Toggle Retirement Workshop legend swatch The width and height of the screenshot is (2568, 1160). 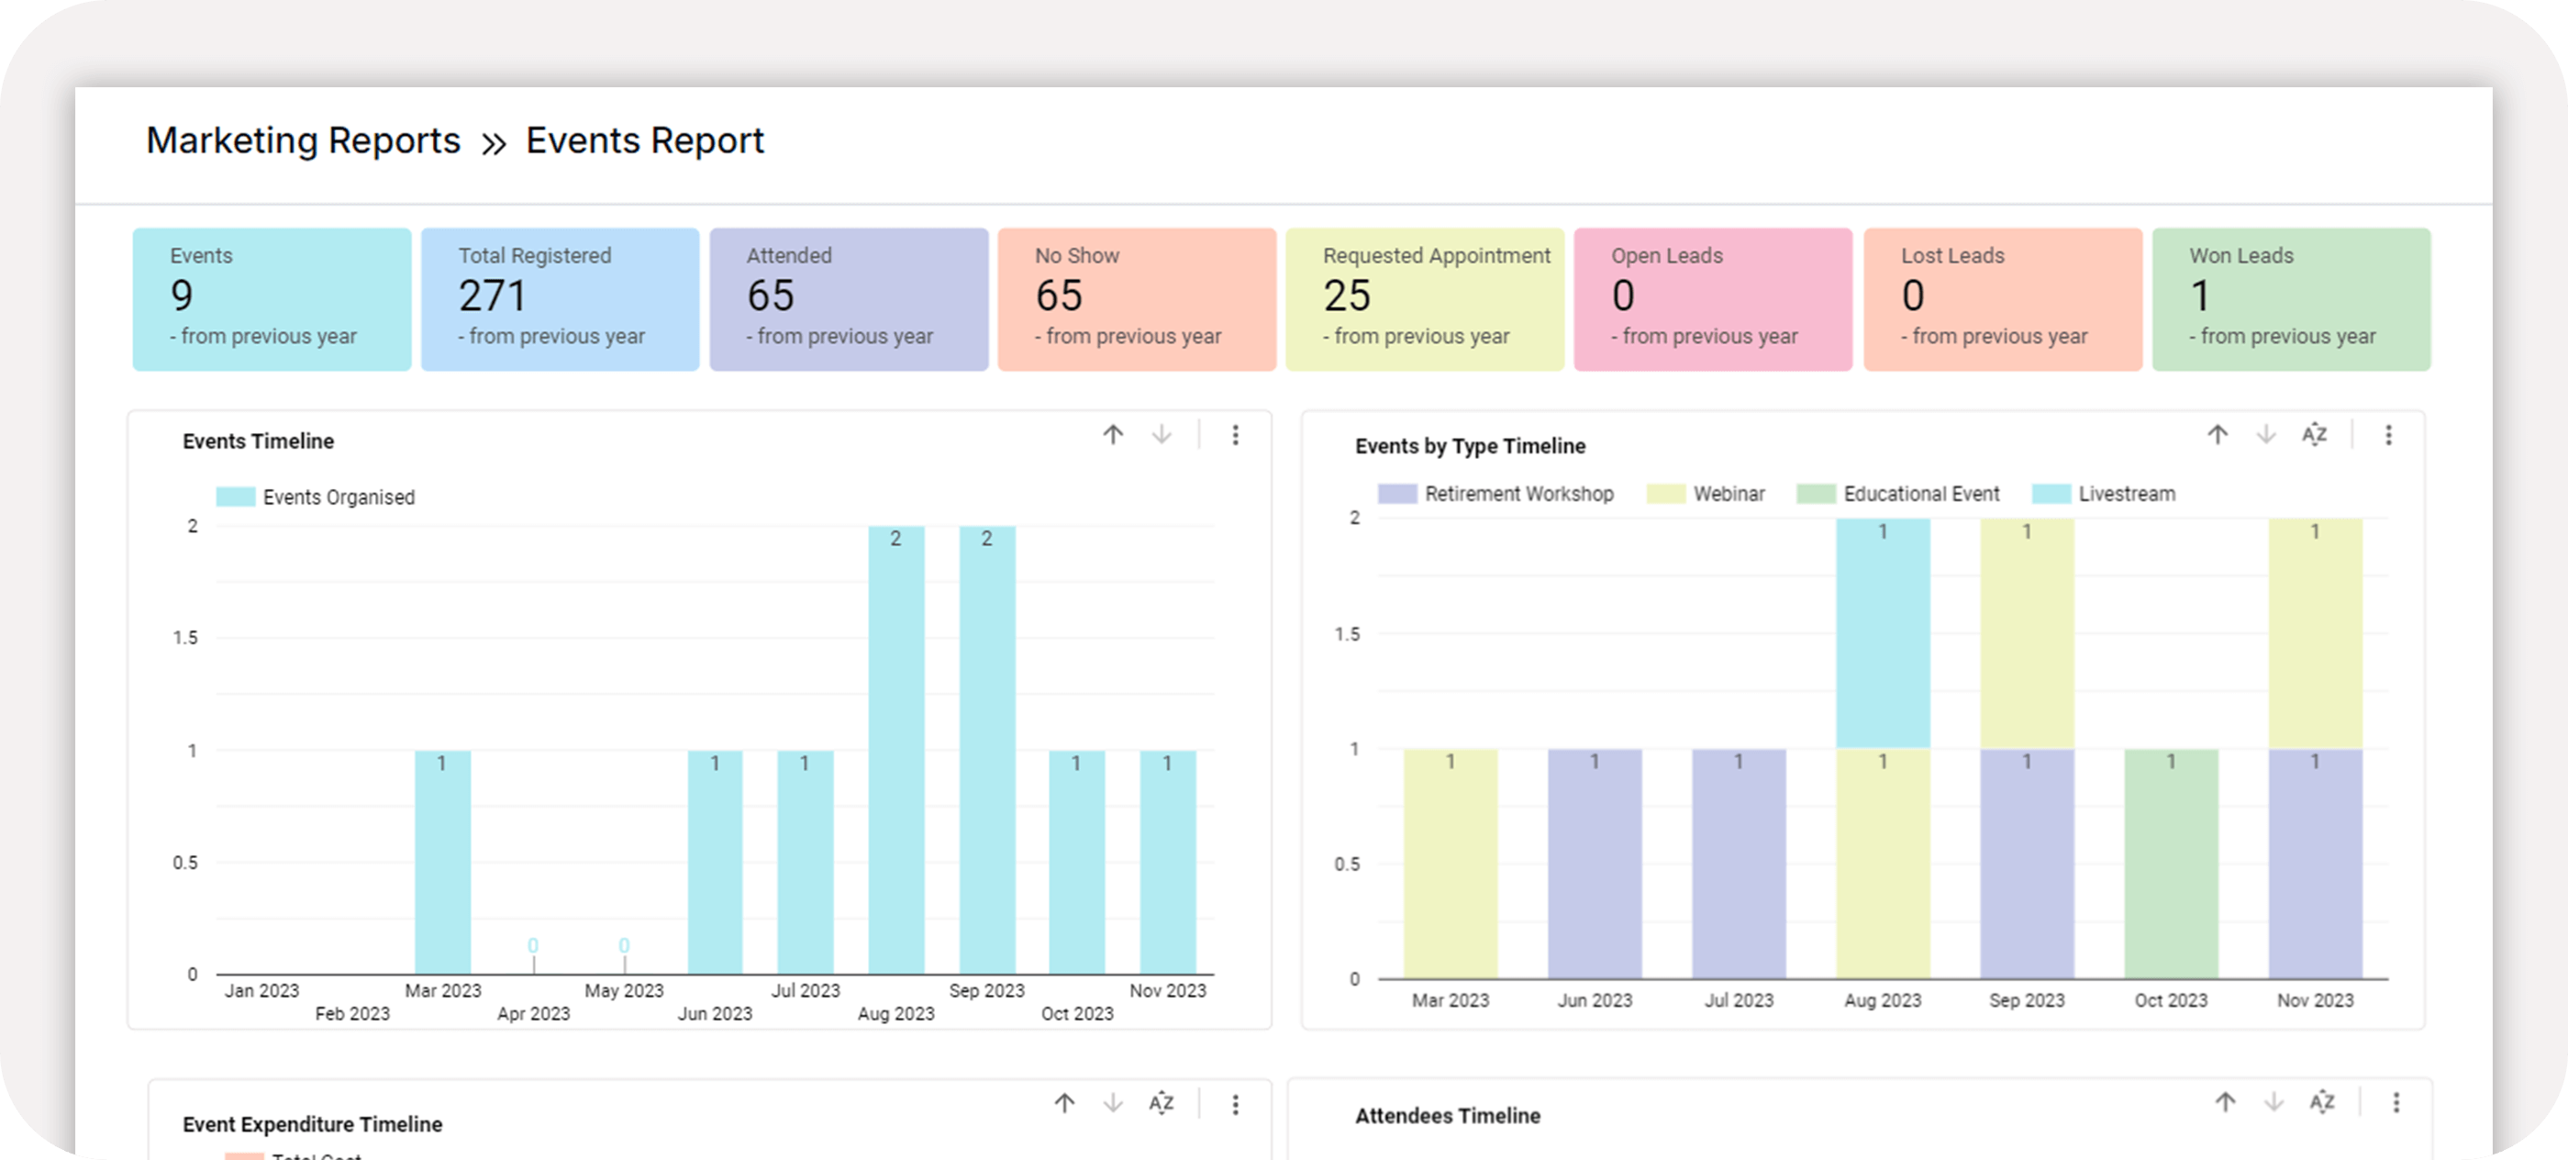click(x=1397, y=494)
